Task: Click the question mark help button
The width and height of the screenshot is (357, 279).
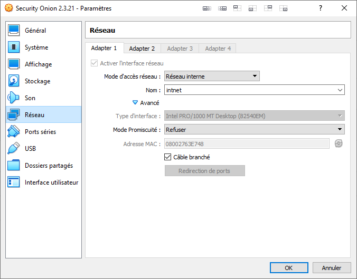Action: click(321, 8)
